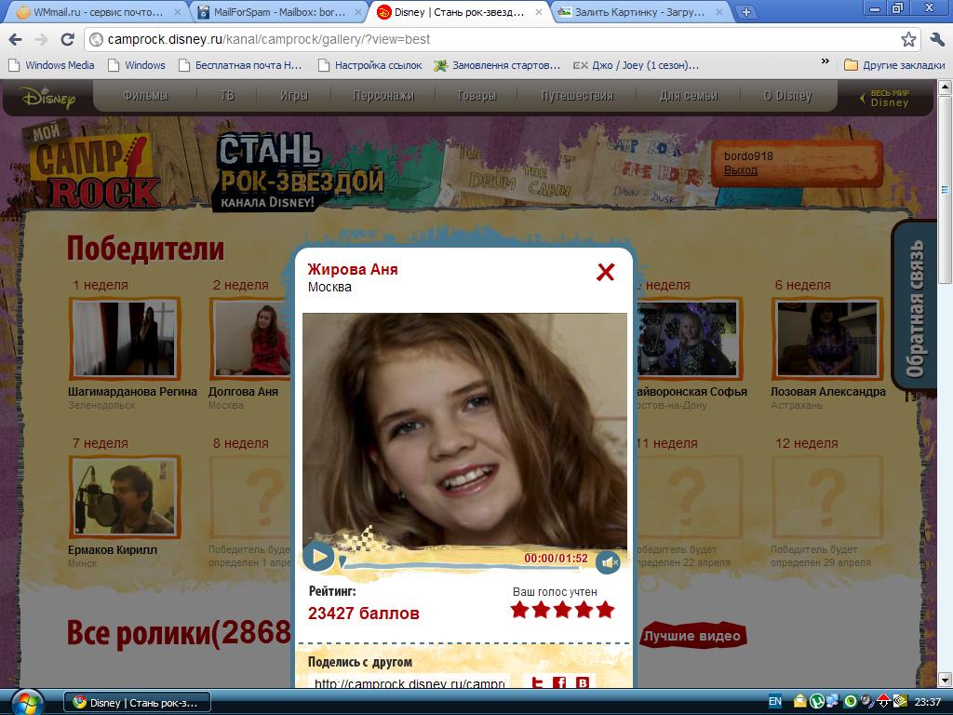Switch to the WMmail.ru tab
The image size is (953, 715).
(97, 11)
